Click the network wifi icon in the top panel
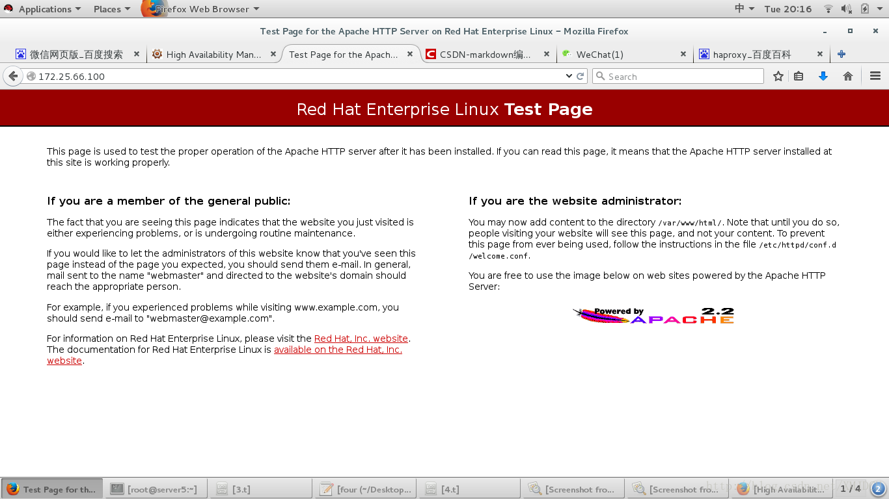Image resolution: width=889 pixels, height=499 pixels. coord(828,9)
